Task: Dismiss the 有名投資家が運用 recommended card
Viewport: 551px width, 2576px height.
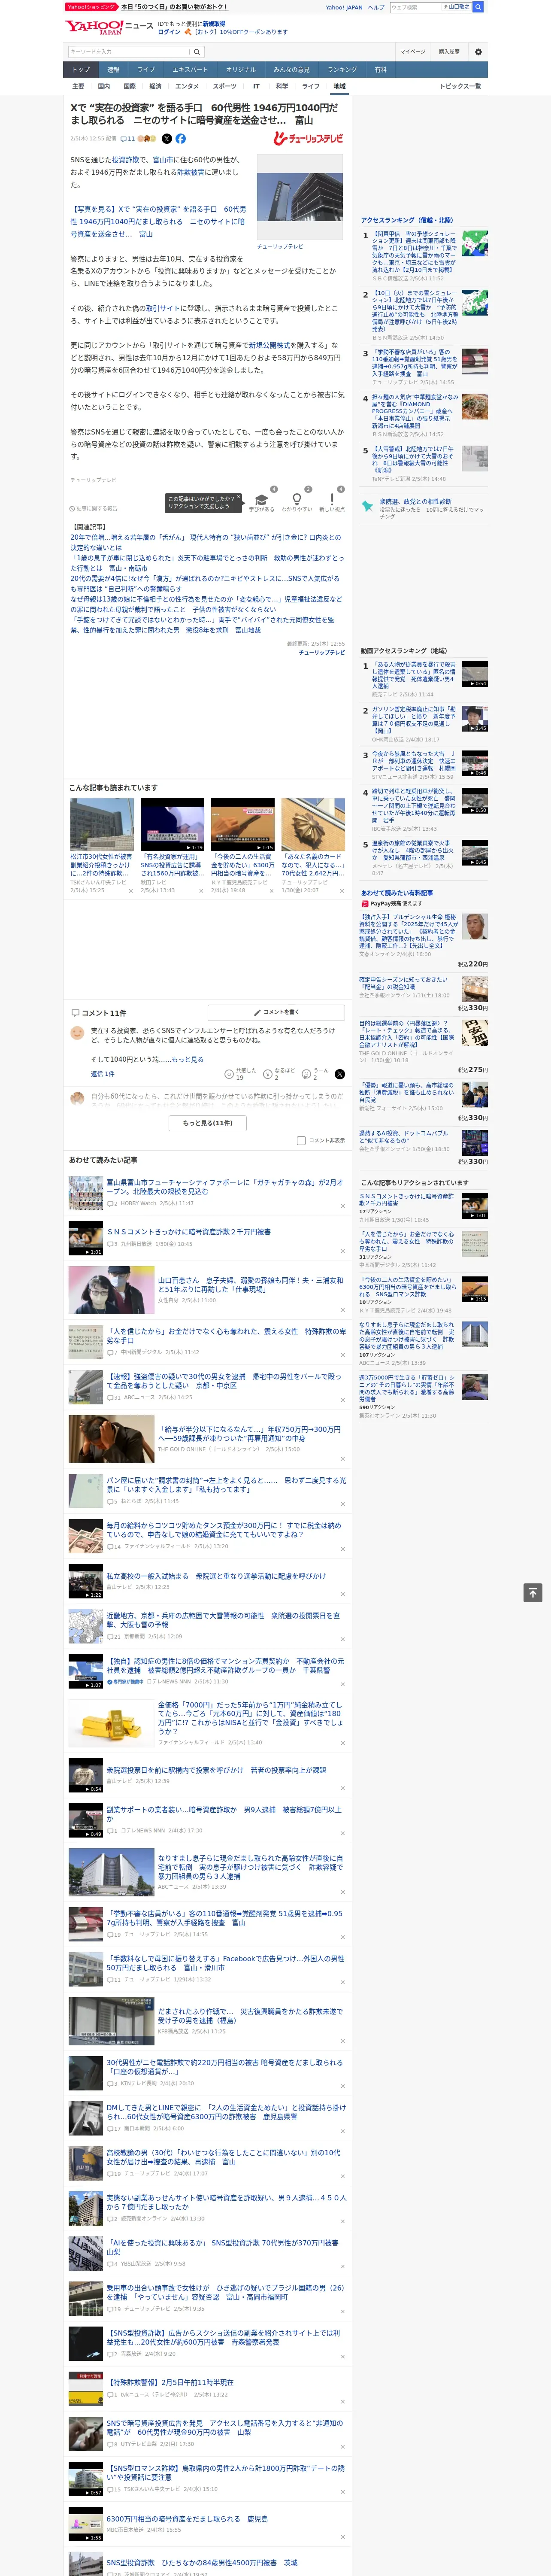Action: click(200, 890)
